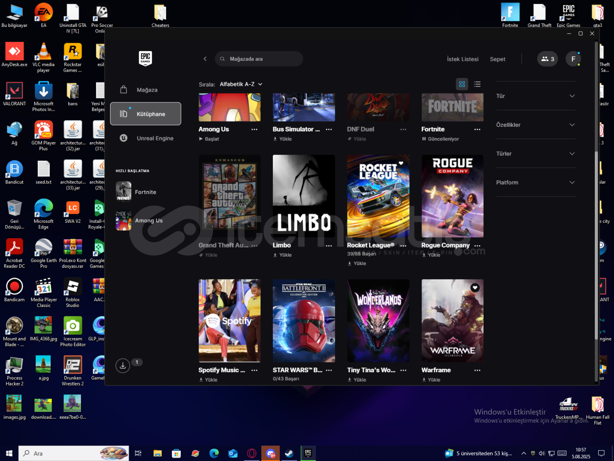614x461 pixels.
Task: Open Limbo three-dot options
Action: pos(329,245)
